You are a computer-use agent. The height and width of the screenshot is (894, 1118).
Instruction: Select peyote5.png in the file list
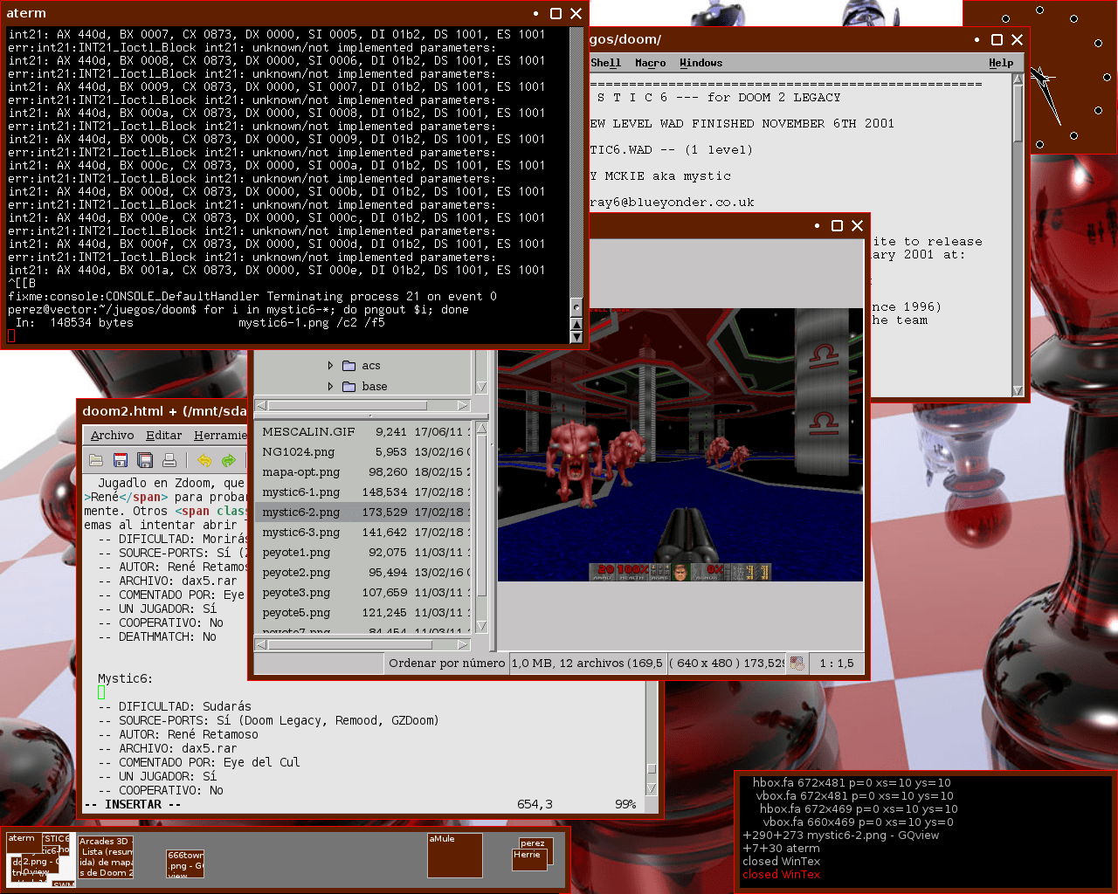tap(365, 613)
